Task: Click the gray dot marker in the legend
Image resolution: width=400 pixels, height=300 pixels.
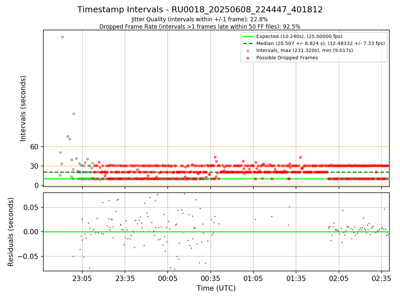Action: tap(248, 51)
